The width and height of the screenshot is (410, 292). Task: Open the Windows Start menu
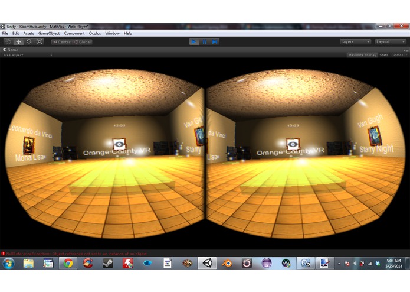8,263
